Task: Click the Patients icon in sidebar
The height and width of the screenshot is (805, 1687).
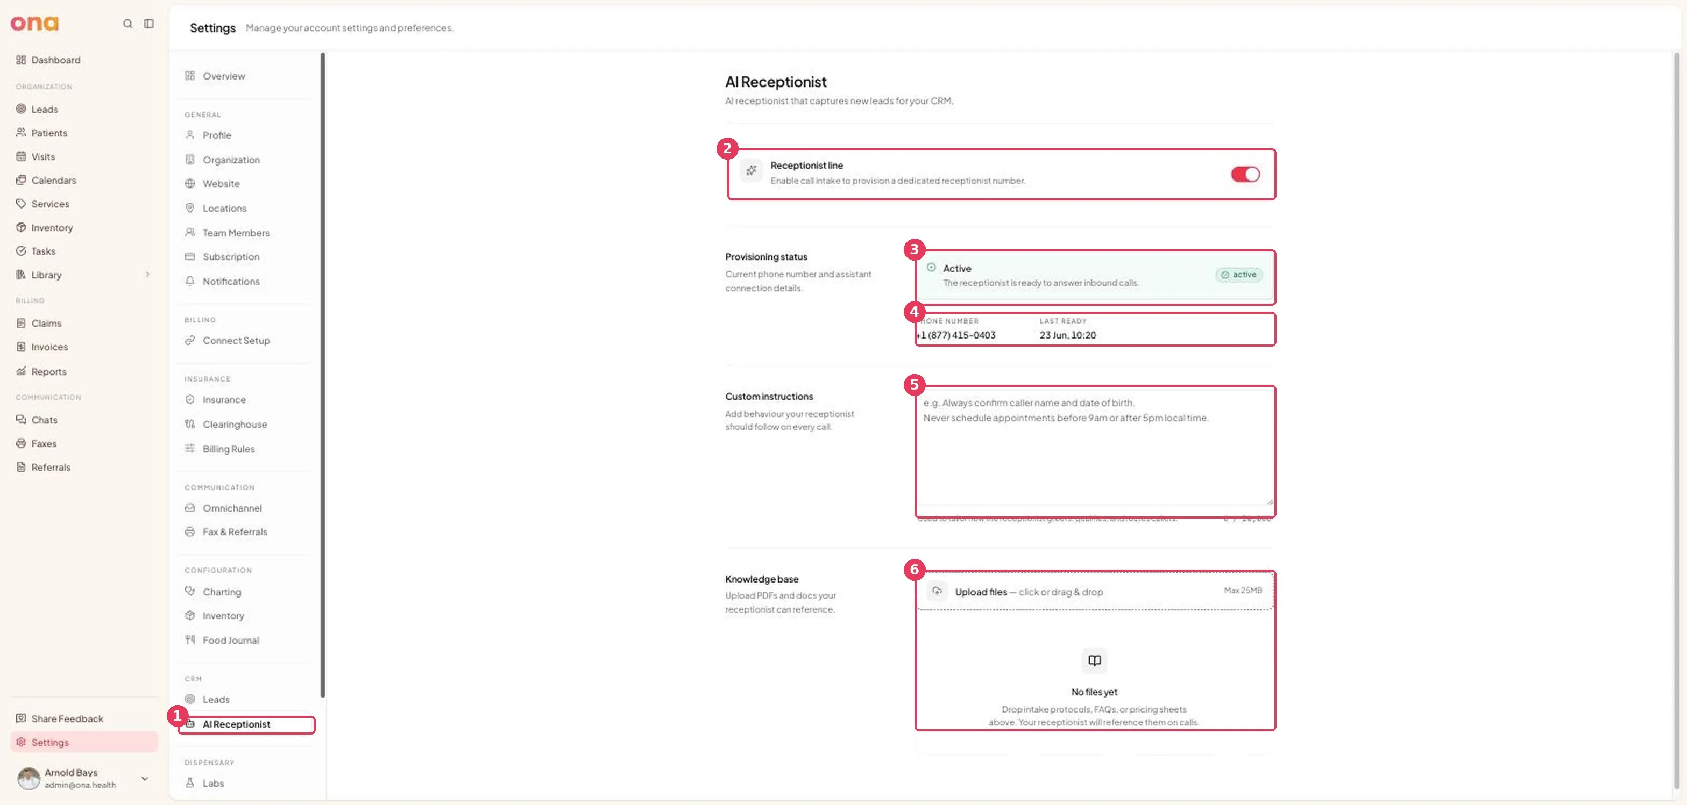Action: (21, 133)
